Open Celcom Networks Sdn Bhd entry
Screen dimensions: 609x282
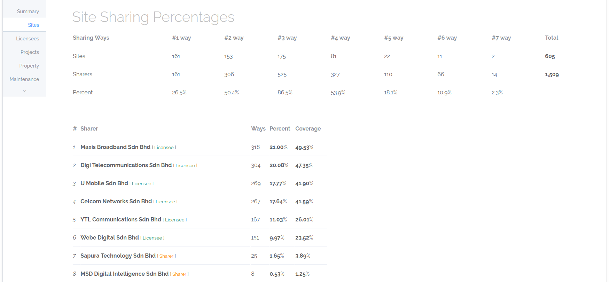(x=116, y=201)
